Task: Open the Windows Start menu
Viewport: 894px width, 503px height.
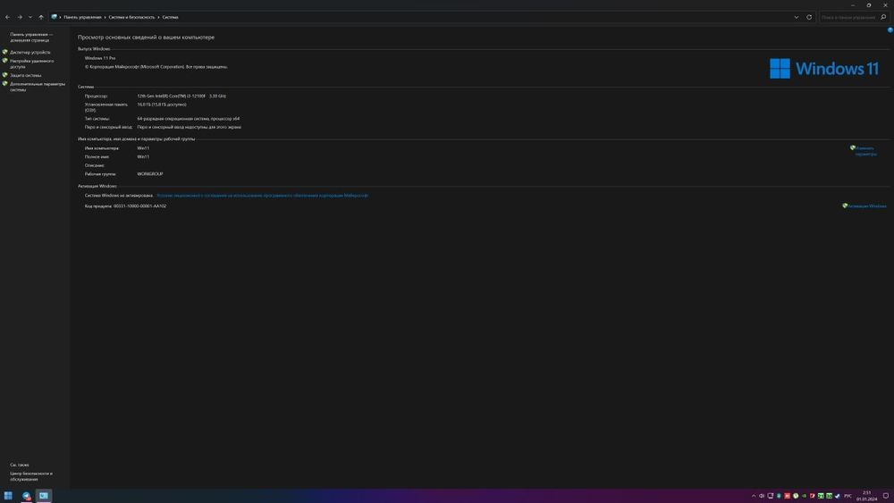Action: 8,496
